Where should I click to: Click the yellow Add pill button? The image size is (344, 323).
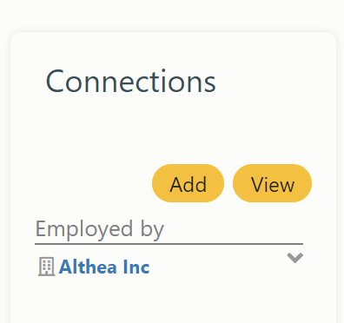pyautogui.click(x=188, y=183)
